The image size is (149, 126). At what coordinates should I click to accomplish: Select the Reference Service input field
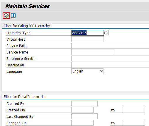[110, 58]
